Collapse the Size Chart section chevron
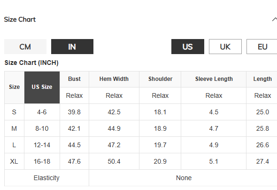 coord(275,19)
